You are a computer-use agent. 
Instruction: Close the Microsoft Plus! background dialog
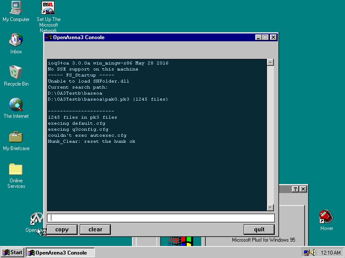[x=303, y=189]
